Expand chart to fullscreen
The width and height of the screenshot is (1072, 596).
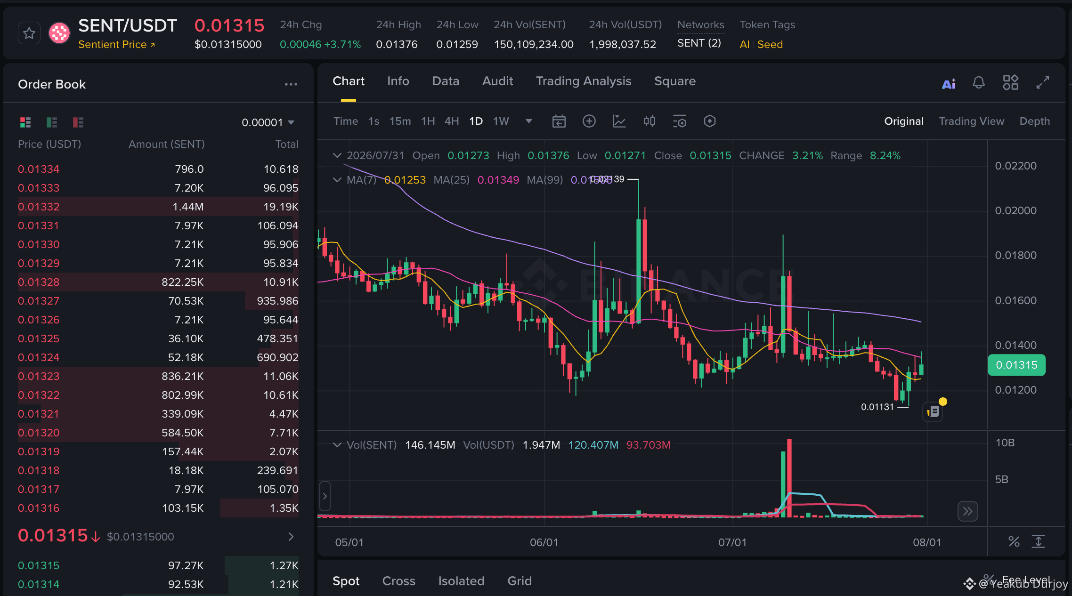coord(1043,82)
